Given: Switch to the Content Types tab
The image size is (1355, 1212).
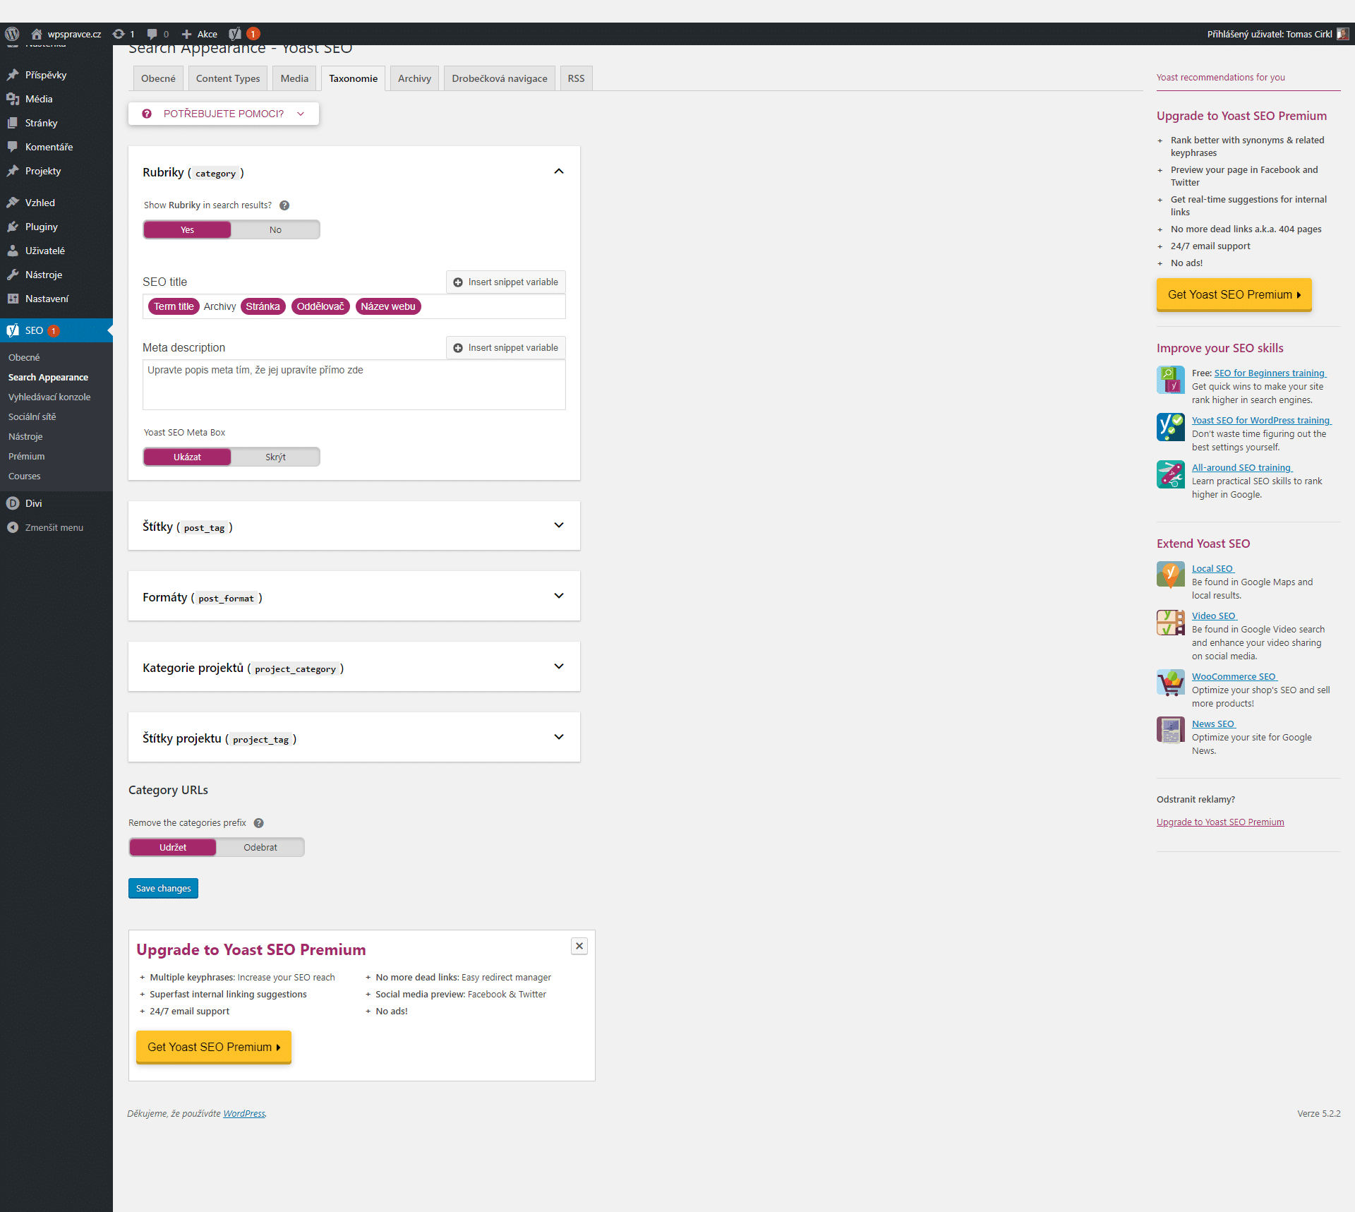Looking at the screenshot, I should (x=228, y=78).
